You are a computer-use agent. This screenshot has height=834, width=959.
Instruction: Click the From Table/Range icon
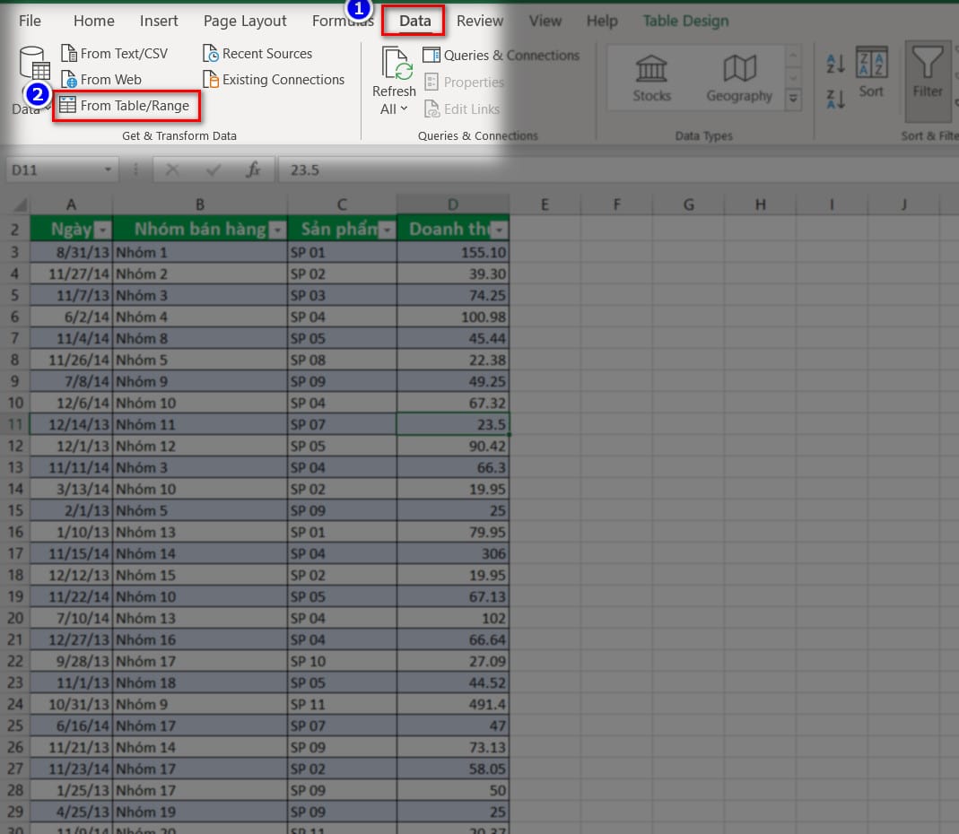tap(67, 106)
